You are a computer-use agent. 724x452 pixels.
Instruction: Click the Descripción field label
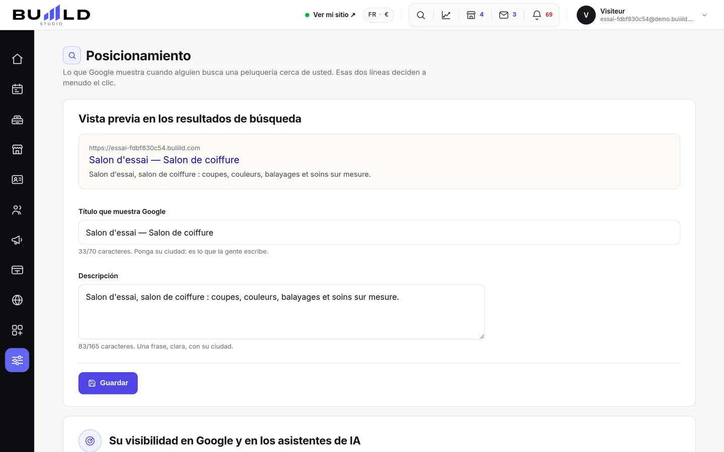coord(98,276)
